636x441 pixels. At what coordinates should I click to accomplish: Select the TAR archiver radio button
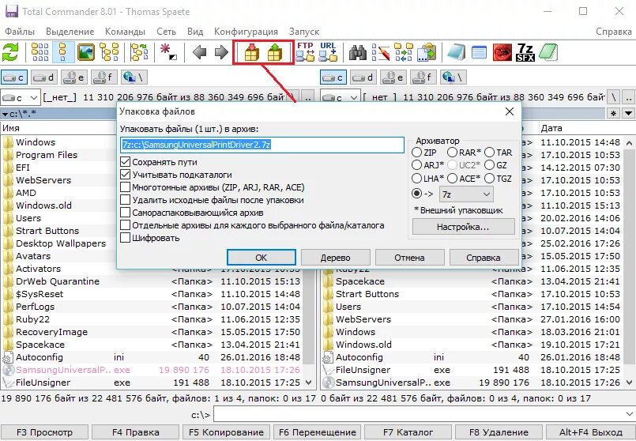coord(490,153)
